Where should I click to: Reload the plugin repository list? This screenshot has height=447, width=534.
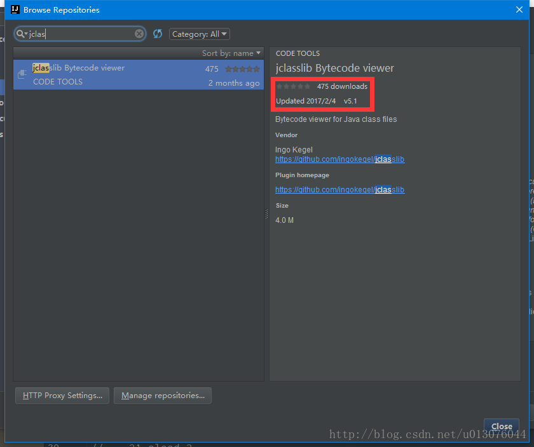(x=158, y=34)
